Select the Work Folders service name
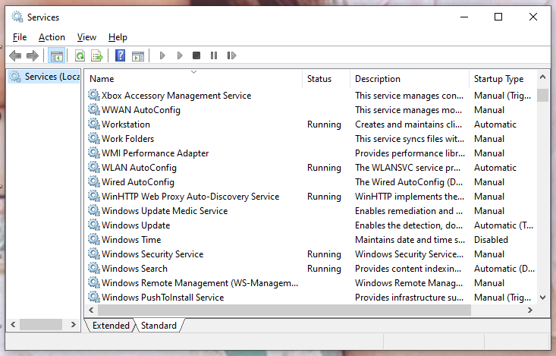Screen dimensions: 556x356 pyautogui.click(x=127, y=139)
